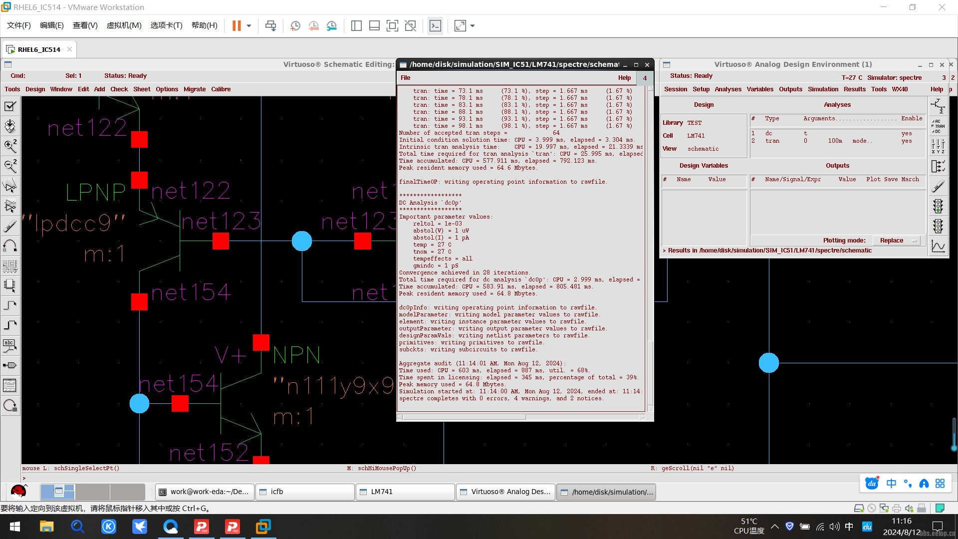This screenshot has width=958, height=539.
Task: Select the dc analysis row
Action: click(x=838, y=134)
